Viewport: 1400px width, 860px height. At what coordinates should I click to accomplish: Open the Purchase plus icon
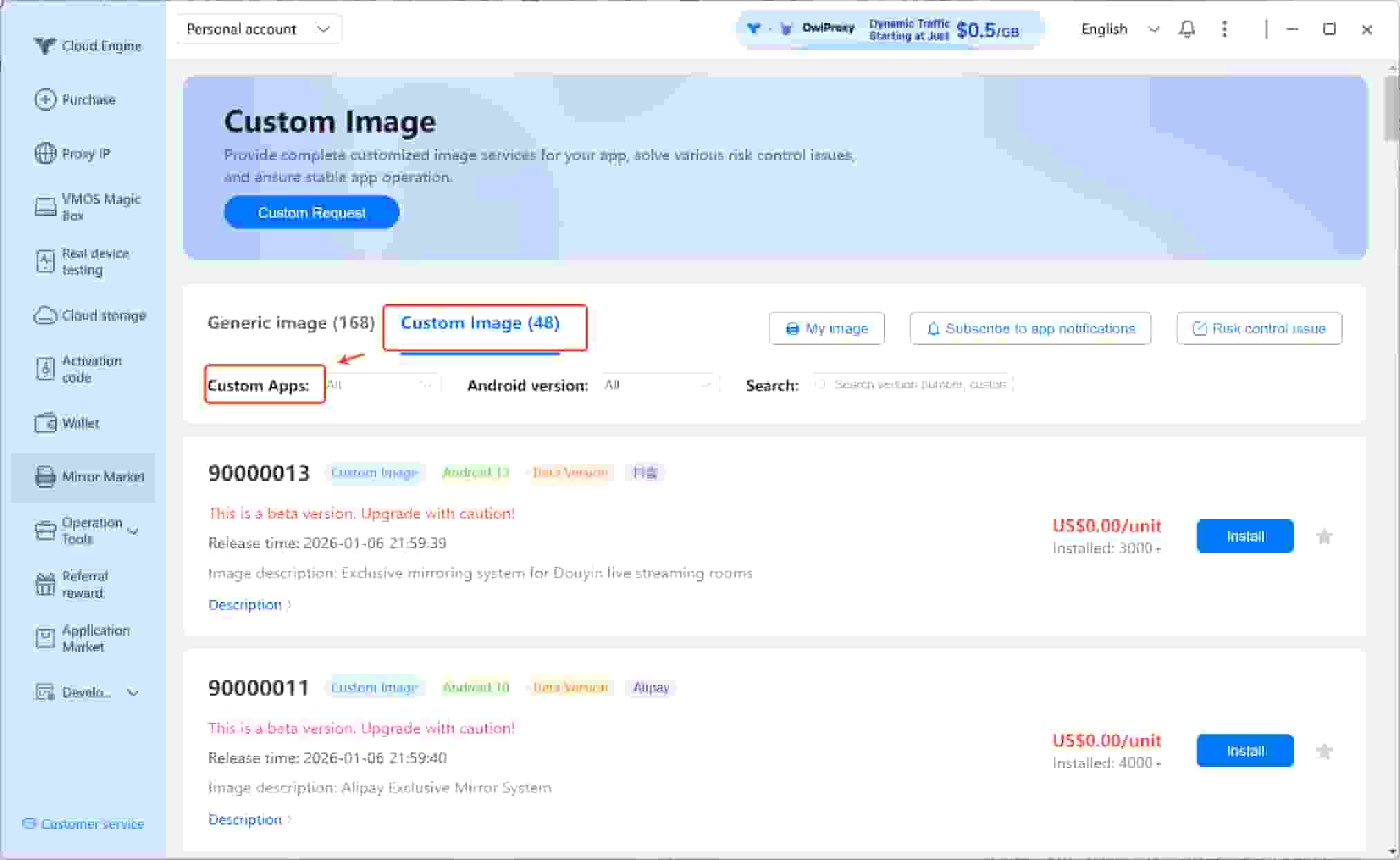pos(45,99)
